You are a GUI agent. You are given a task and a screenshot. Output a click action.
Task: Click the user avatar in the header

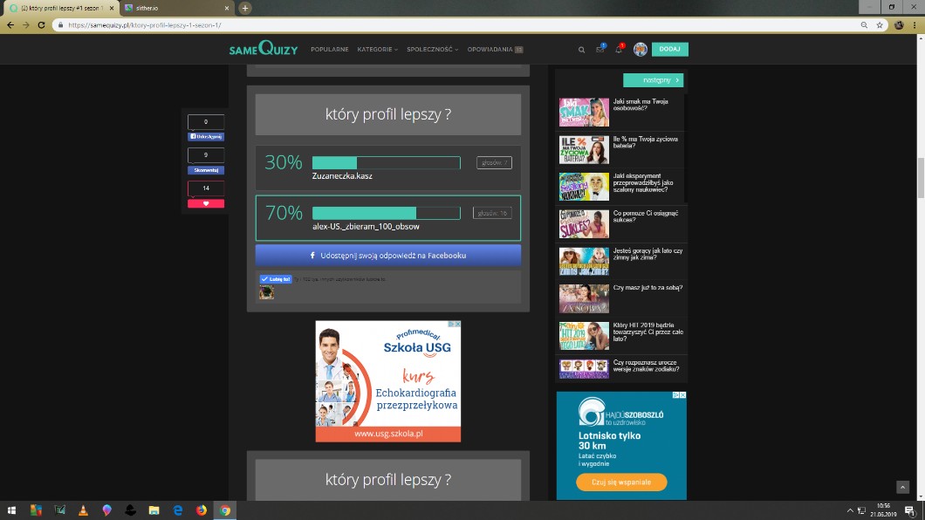click(640, 50)
